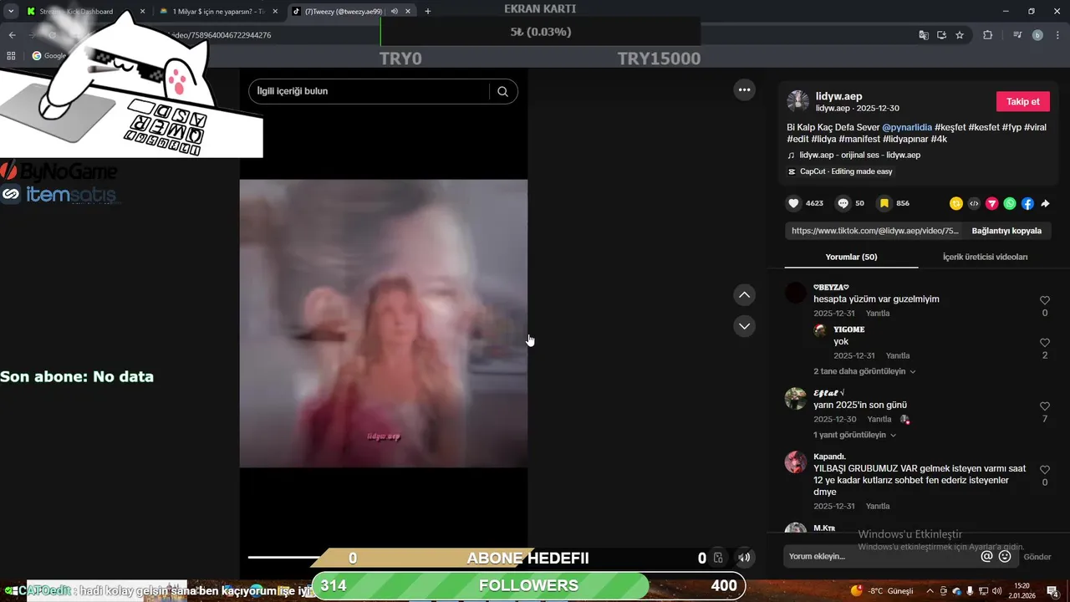The image size is (1070, 602).
Task: Go to previous video with up arrow
Action: 744,295
